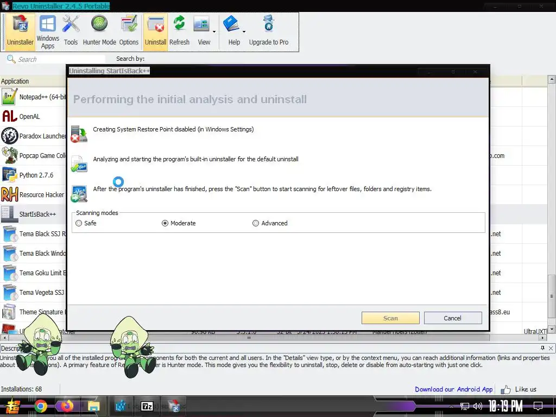The width and height of the screenshot is (556, 417).
Task: Select Safe scanning mode
Action: (86, 223)
